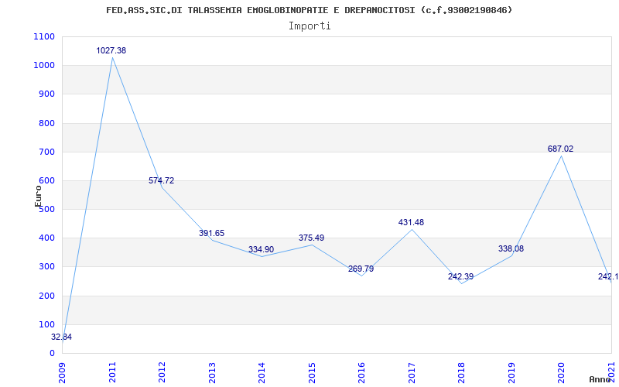Click the 338.08 value label
The width and height of the screenshot is (619, 387).
point(511,248)
